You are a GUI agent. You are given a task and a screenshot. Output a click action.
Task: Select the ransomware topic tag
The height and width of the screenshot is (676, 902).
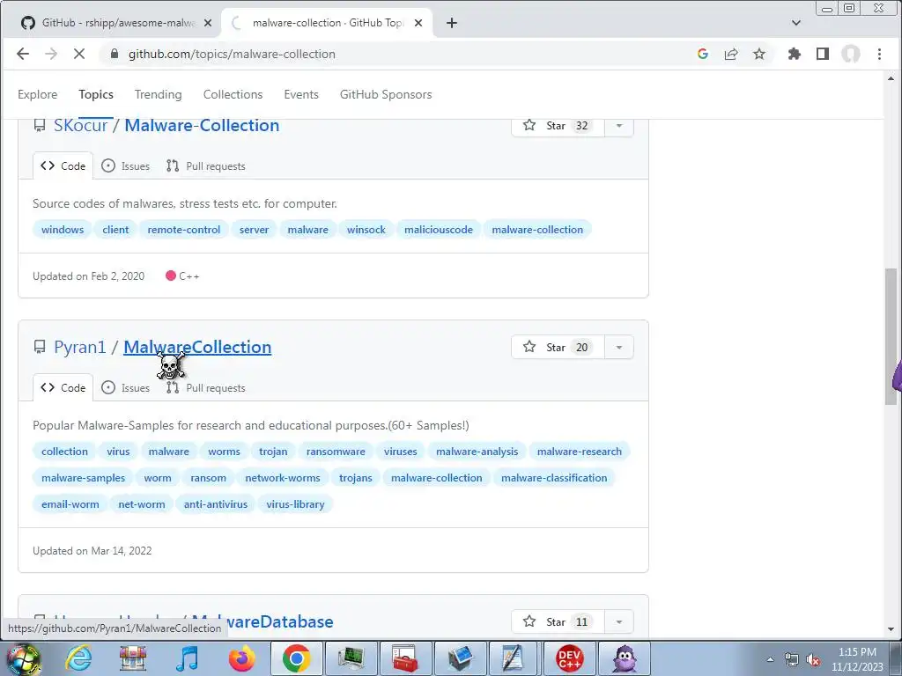tap(336, 452)
